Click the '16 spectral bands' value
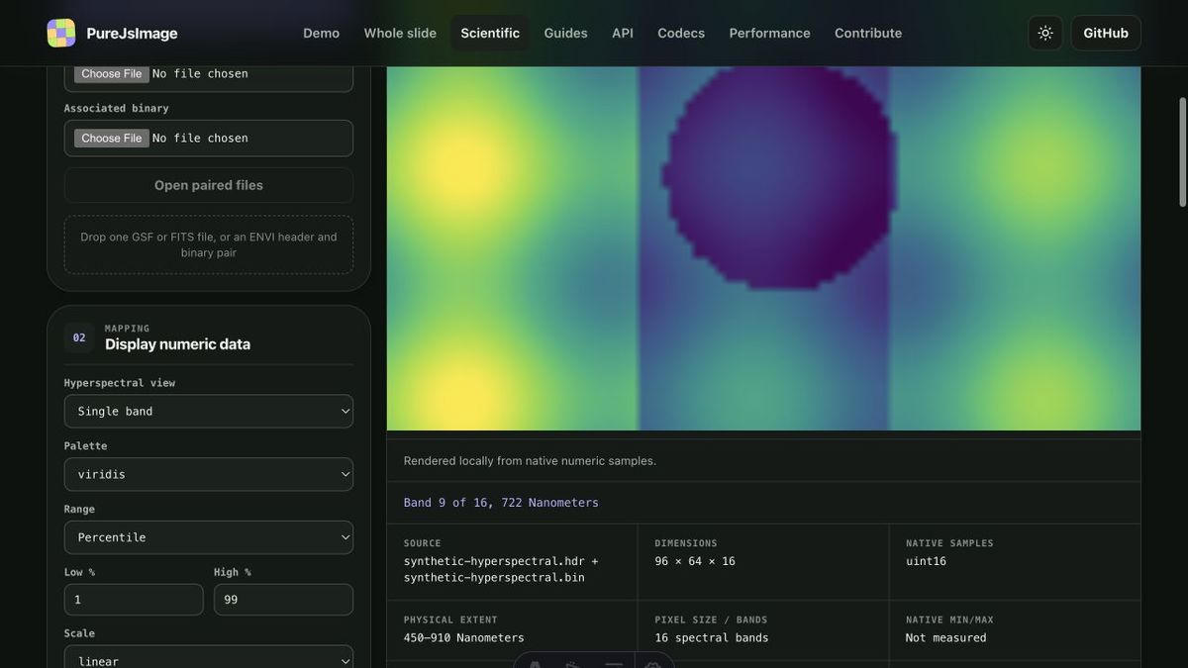Viewport: 1188px width, 668px height. [712, 638]
